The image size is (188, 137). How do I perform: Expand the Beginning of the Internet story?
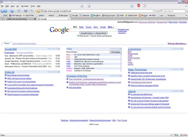click(129, 82)
